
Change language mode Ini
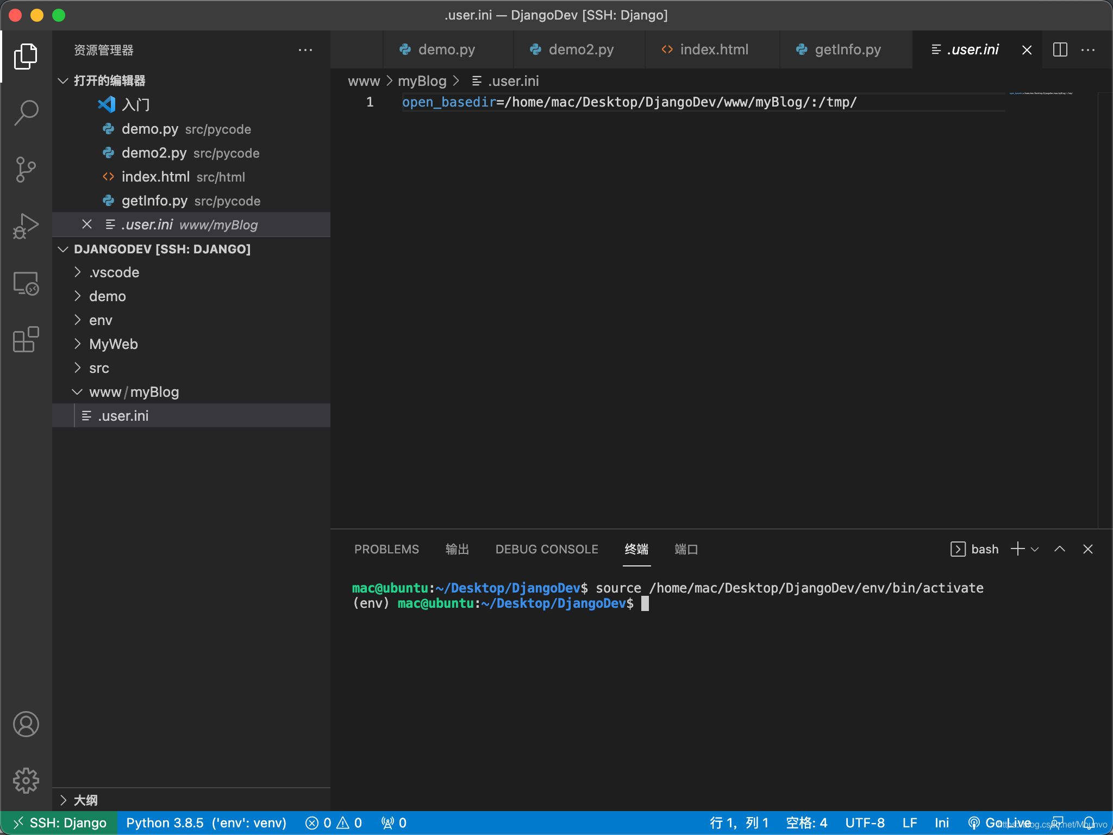click(x=942, y=823)
